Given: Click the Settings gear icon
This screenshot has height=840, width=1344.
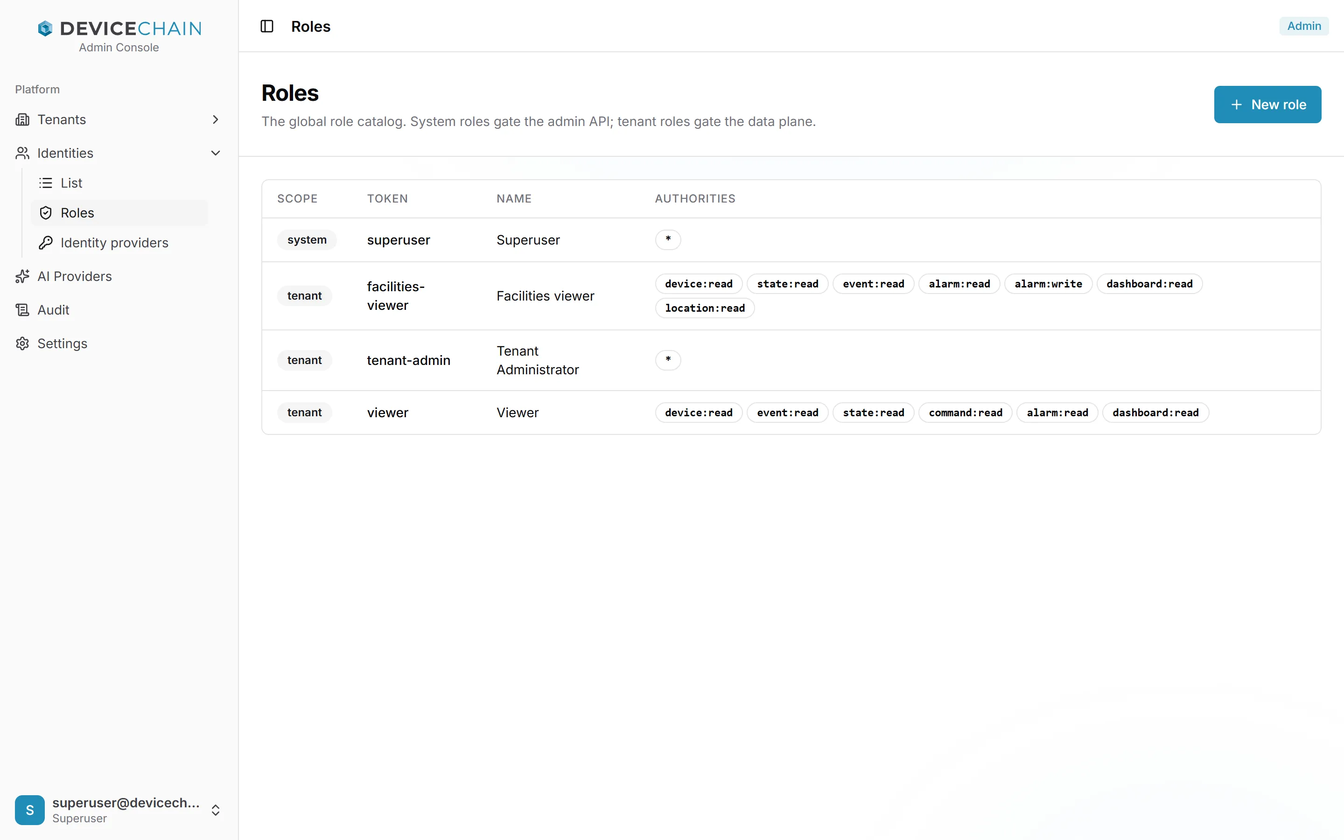Looking at the screenshot, I should tap(22, 343).
